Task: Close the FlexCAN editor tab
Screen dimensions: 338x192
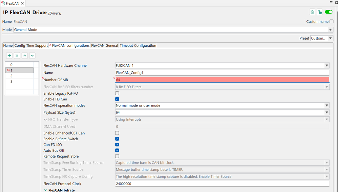Action: point(23,3)
